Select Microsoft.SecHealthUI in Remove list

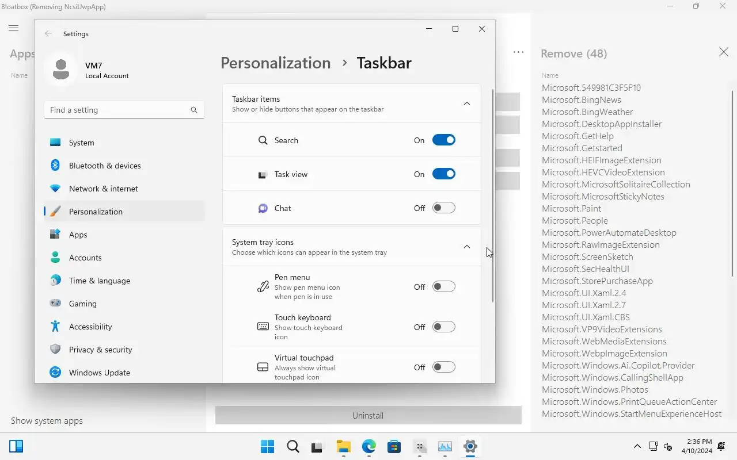point(586,269)
